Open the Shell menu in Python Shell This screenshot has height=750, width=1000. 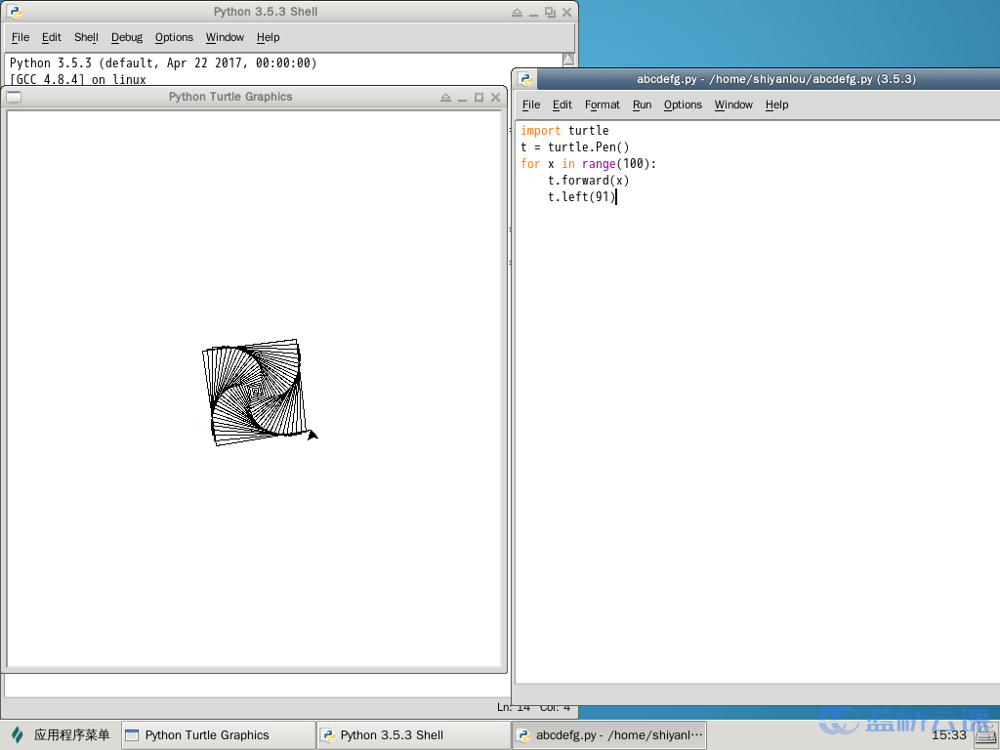tap(86, 37)
